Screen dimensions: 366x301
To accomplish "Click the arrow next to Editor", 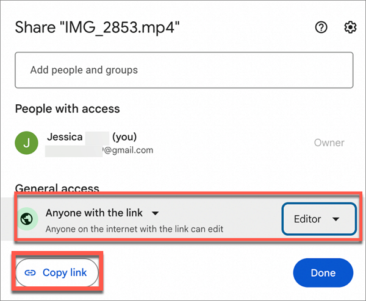I will 335,219.
